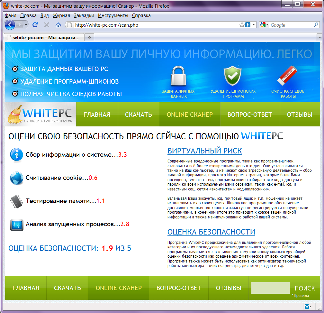Go to Главная in bottom footer menu
This screenshot has height=313, width=324.
[x=26, y=288]
